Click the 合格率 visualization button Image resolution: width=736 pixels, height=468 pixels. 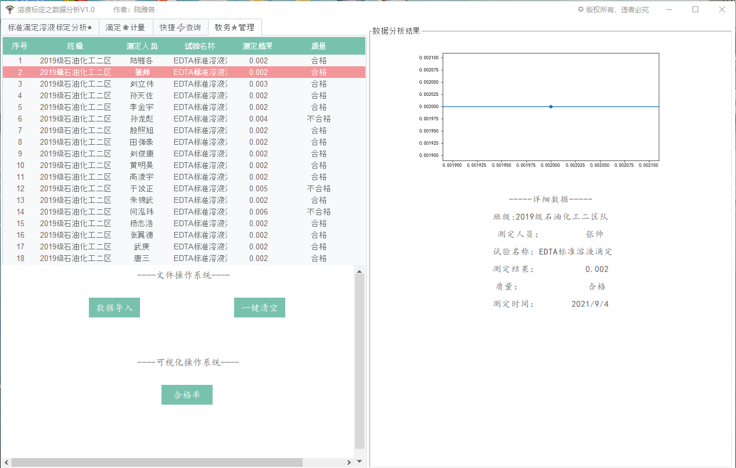click(186, 394)
